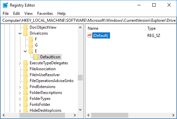Click the FolderTypes folder icon
Image resolution: width=177 pixels, height=119 pixels.
(25, 99)
